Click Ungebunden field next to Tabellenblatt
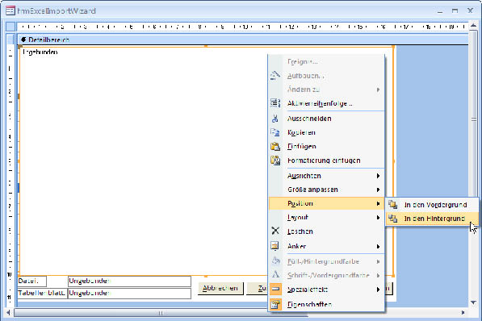Screen dimensions: 482x321 (129, 293)
